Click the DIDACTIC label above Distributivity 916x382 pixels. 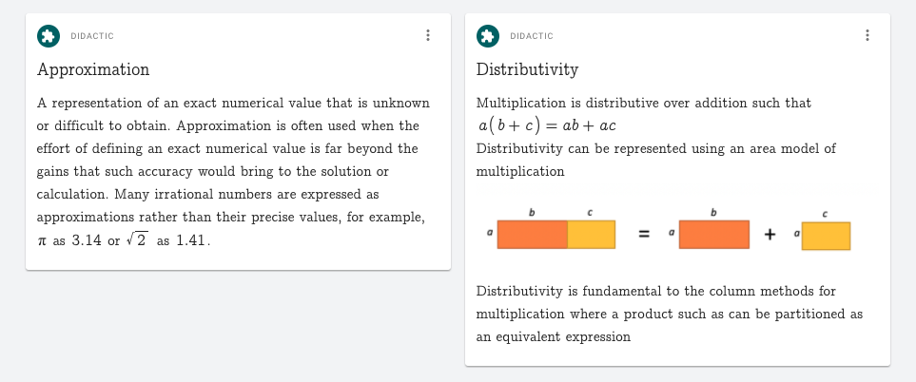click(x=531, y=36)
